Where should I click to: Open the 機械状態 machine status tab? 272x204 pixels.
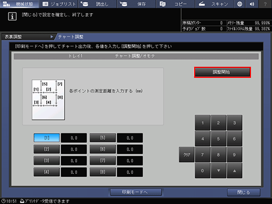(19, 4)
